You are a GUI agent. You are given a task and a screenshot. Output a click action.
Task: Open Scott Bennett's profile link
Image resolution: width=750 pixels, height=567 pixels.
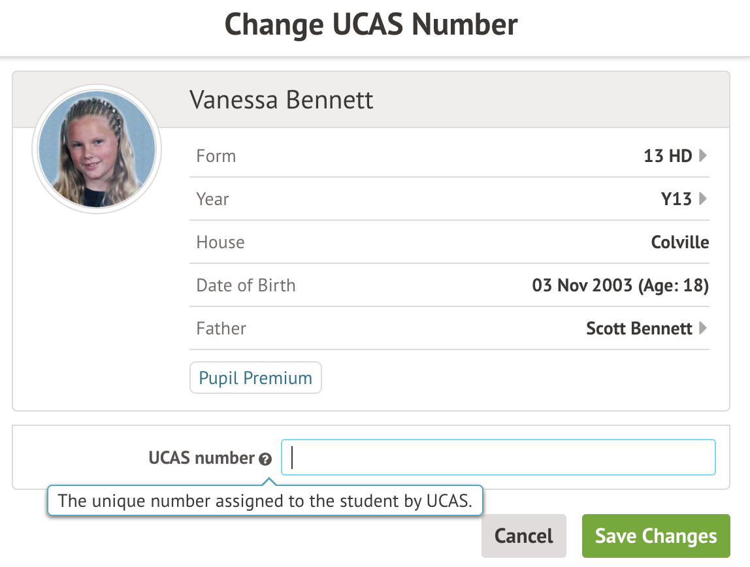[x=638, y=328]
